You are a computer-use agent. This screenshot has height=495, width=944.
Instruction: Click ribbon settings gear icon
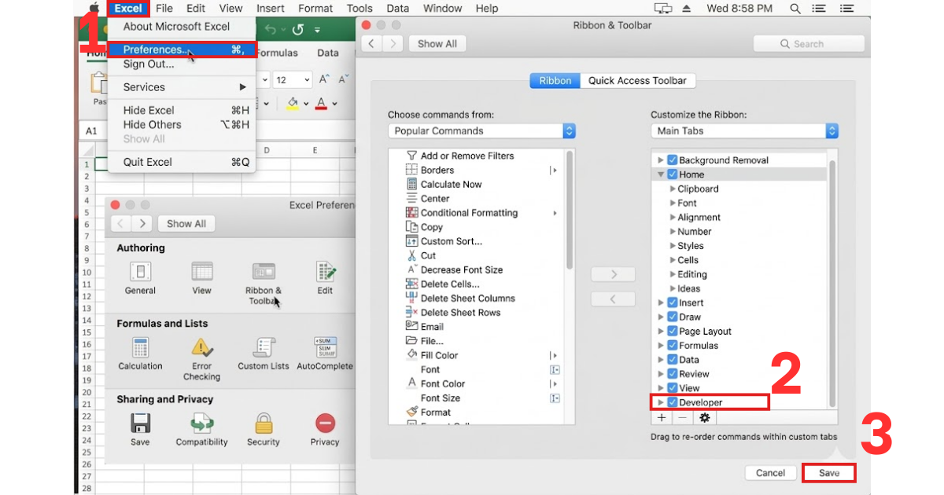pyautogui.click(x=704, y=418)
